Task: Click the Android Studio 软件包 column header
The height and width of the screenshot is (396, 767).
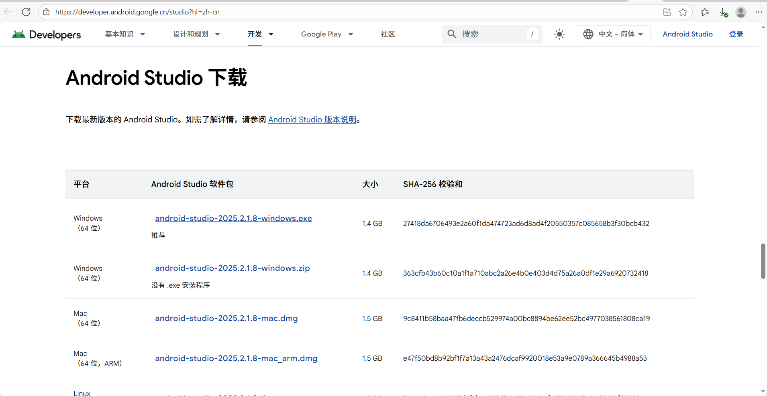Action: pos(192,184)
